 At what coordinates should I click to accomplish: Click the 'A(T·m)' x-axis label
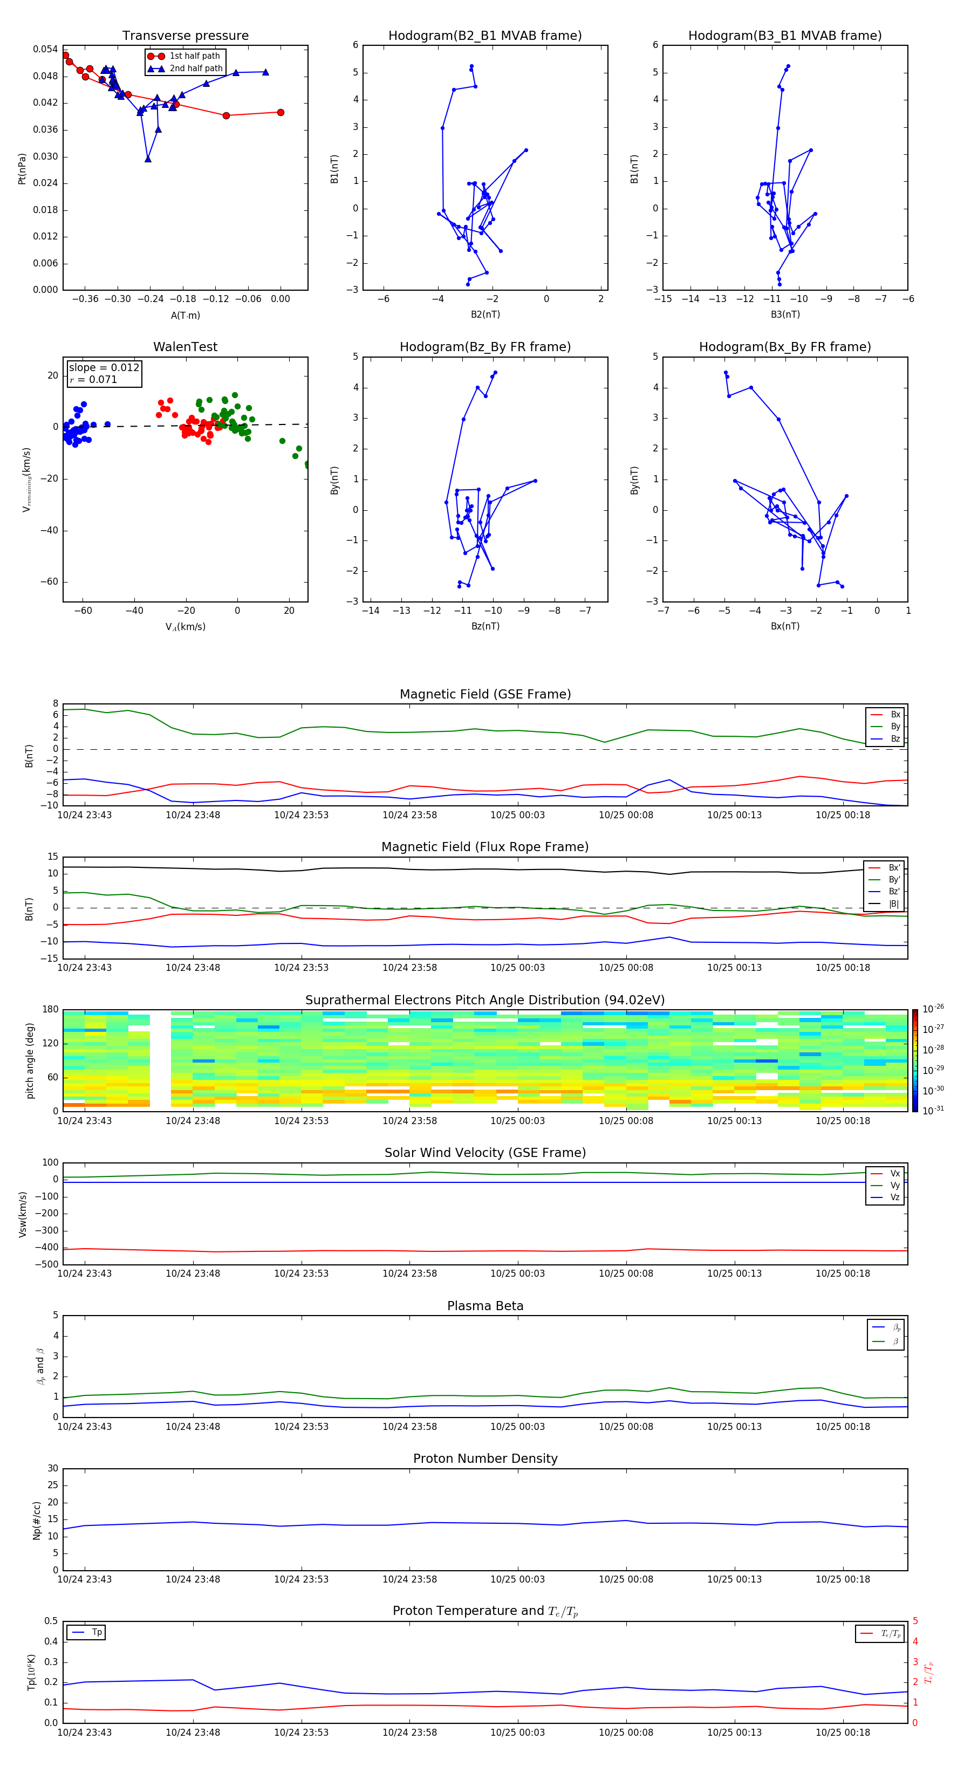(x=185, y=315)
